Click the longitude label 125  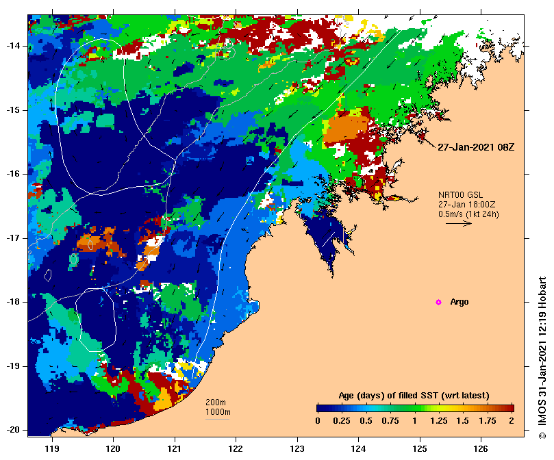(x=420, y=449)
